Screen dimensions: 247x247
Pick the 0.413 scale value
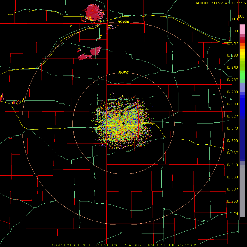(x=232, y=165)
